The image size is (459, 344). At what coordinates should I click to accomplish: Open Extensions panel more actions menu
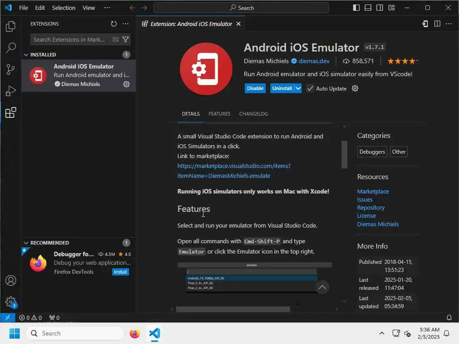coord(126,24)
